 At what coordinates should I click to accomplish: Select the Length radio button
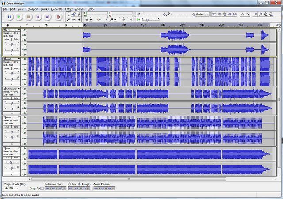(80, 184)
